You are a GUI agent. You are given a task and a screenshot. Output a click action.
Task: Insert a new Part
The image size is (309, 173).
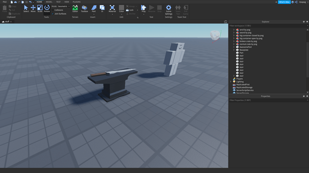click(94, 8)
